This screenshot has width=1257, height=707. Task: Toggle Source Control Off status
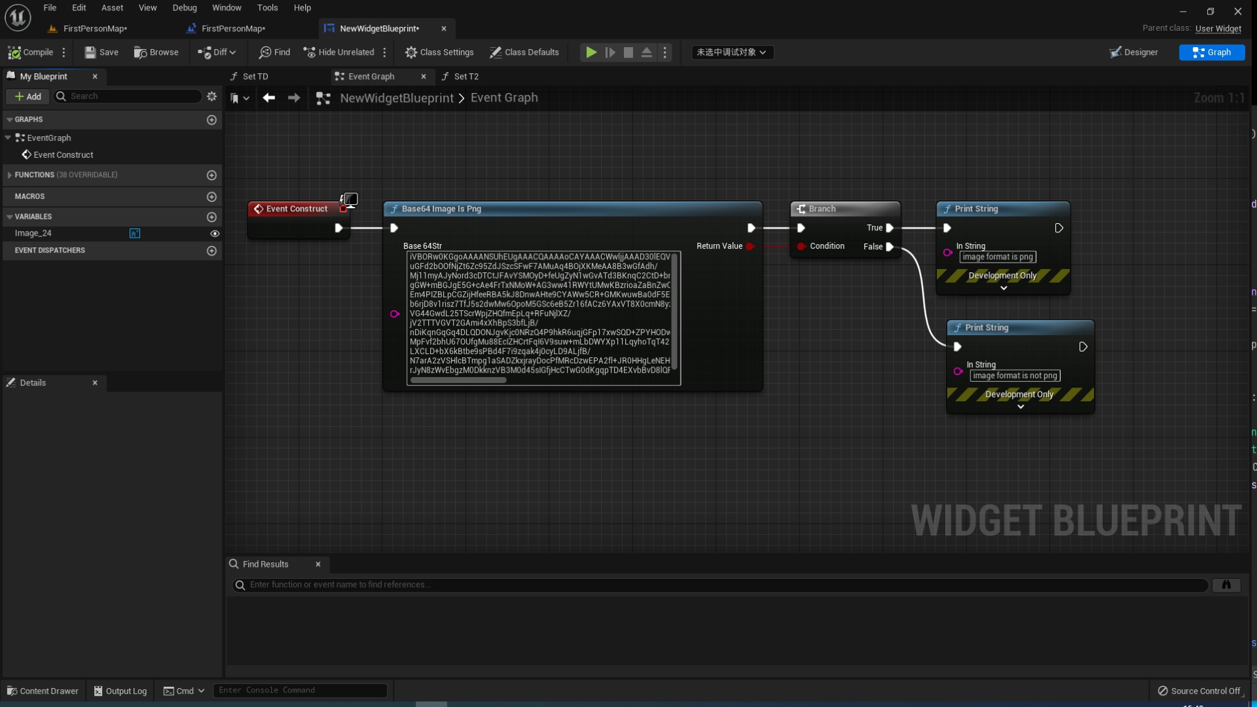tap(1199, 691)
